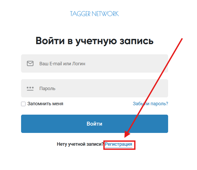This screenshot has width=197, height=170.
Task: Click the red box outlining Регистрация
Action: 119,145
